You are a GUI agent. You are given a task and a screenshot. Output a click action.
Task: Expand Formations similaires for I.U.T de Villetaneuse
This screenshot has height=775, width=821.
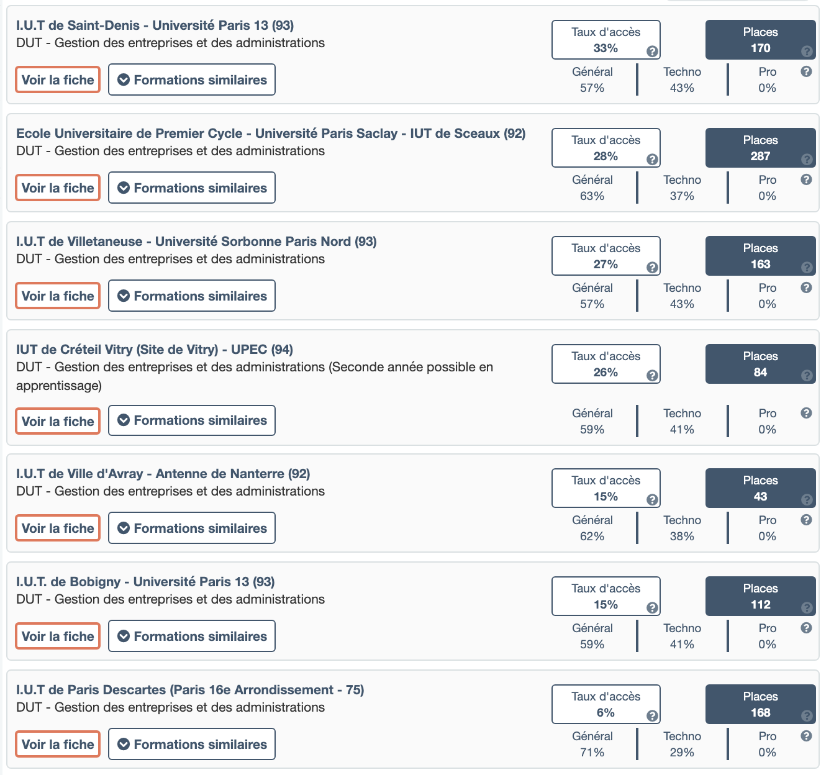tap(192, 296)
